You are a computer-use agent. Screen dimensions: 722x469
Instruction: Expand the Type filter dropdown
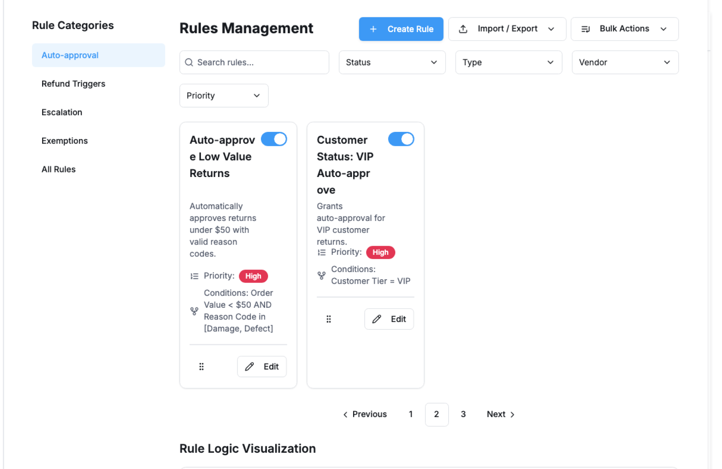pos(508,62)
